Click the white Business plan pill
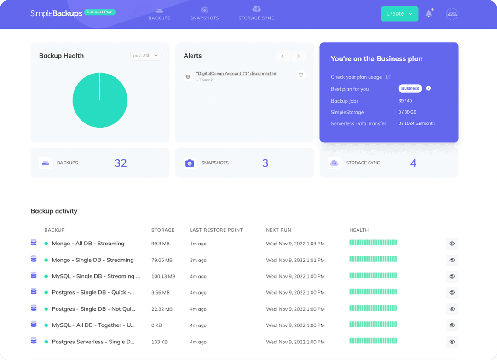This screenshot has height=360, width=497. (x=410, y=88)
